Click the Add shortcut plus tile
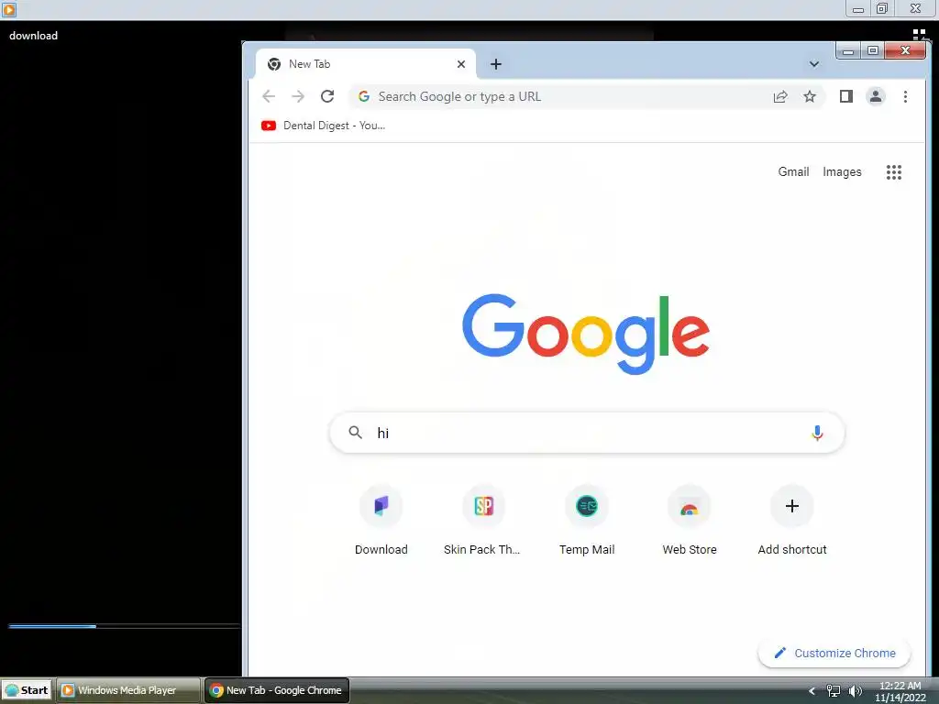The height and width of the screenshot is (704, 939). [791, 521]
